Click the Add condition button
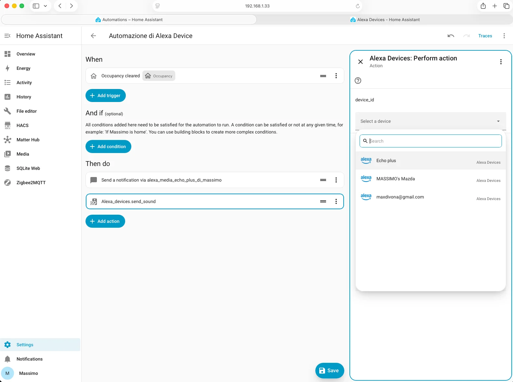Screen dimensions: 513x382 108,146
